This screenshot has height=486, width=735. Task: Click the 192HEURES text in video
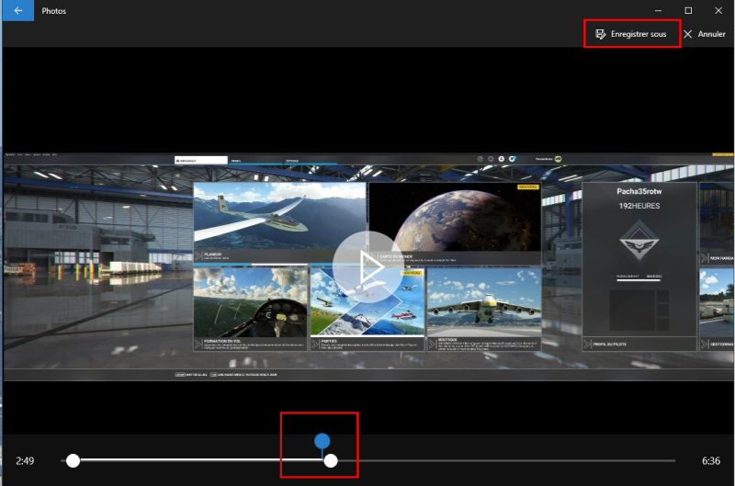tap(639, 206)
